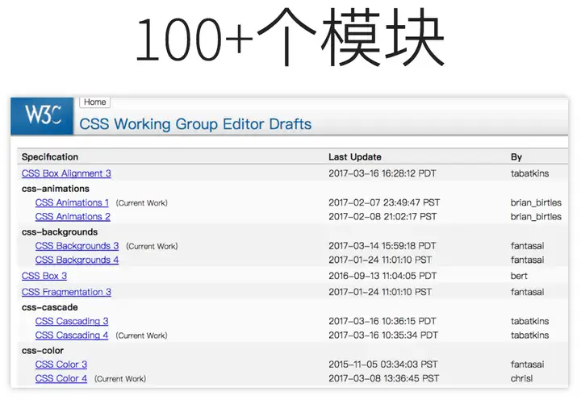Click the css-backgrounds group label

coord(60,231)
